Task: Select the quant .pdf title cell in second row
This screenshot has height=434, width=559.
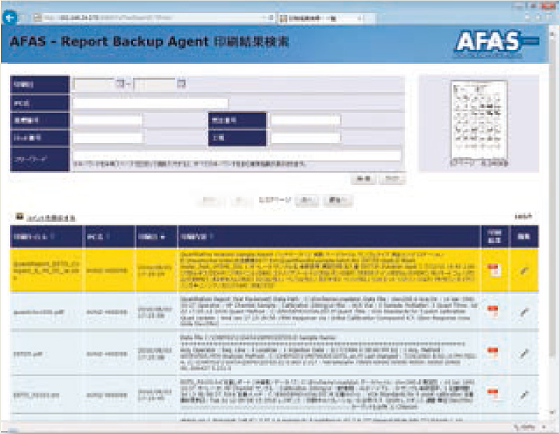Action: [47, 312]
